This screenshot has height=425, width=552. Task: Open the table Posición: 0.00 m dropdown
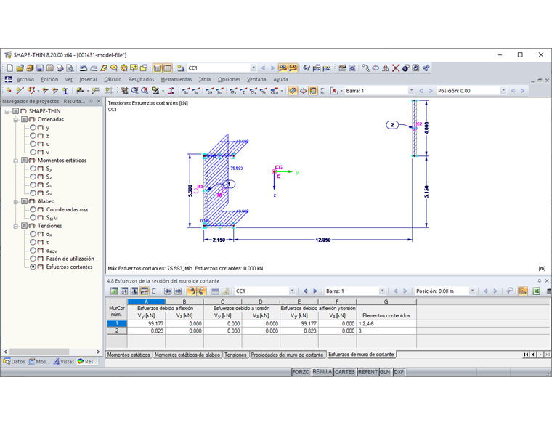click(x=472, y=291)
